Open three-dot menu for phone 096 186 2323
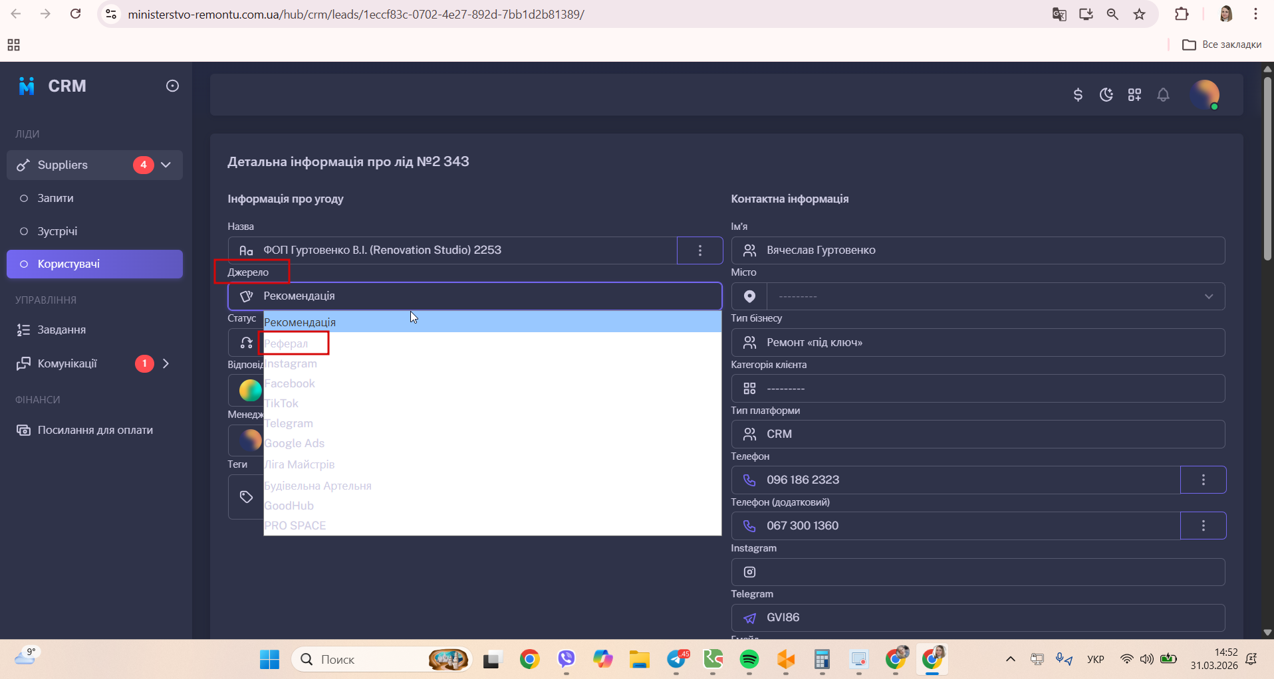The height and width of the screenshot is (679, 1274). coord(1204,480)
